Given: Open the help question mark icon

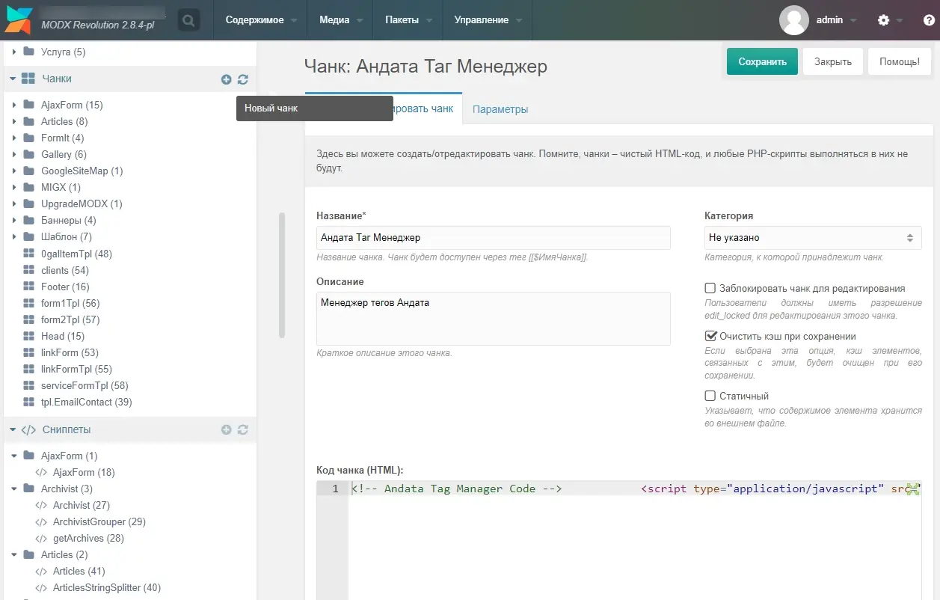Looking at the screenshot, I should click(x=928, y=20).
